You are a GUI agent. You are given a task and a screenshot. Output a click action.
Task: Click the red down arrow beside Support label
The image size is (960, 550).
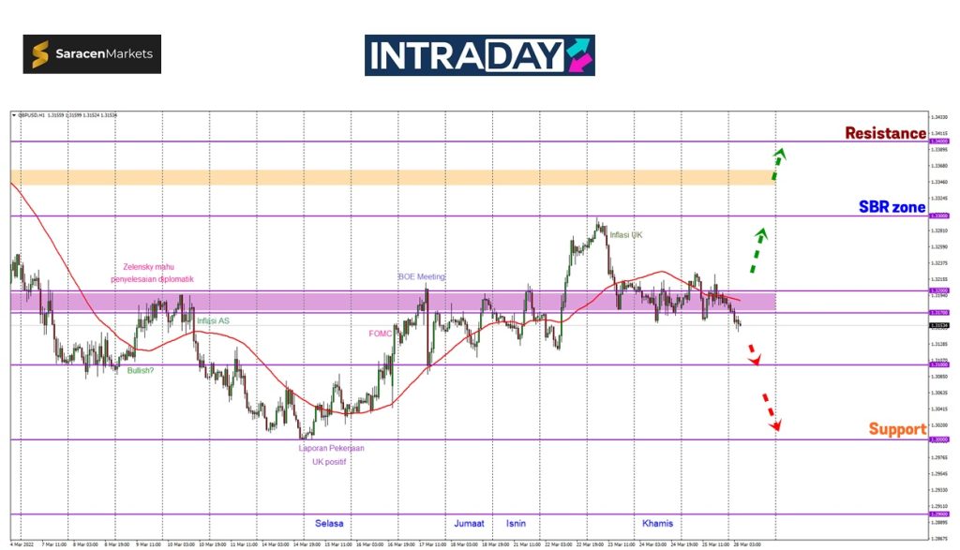coord(770,410)
